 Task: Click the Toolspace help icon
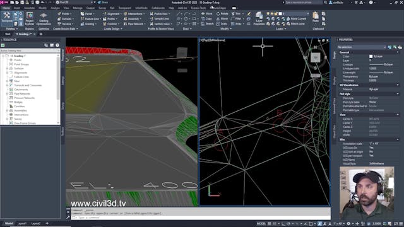[57, 45]
